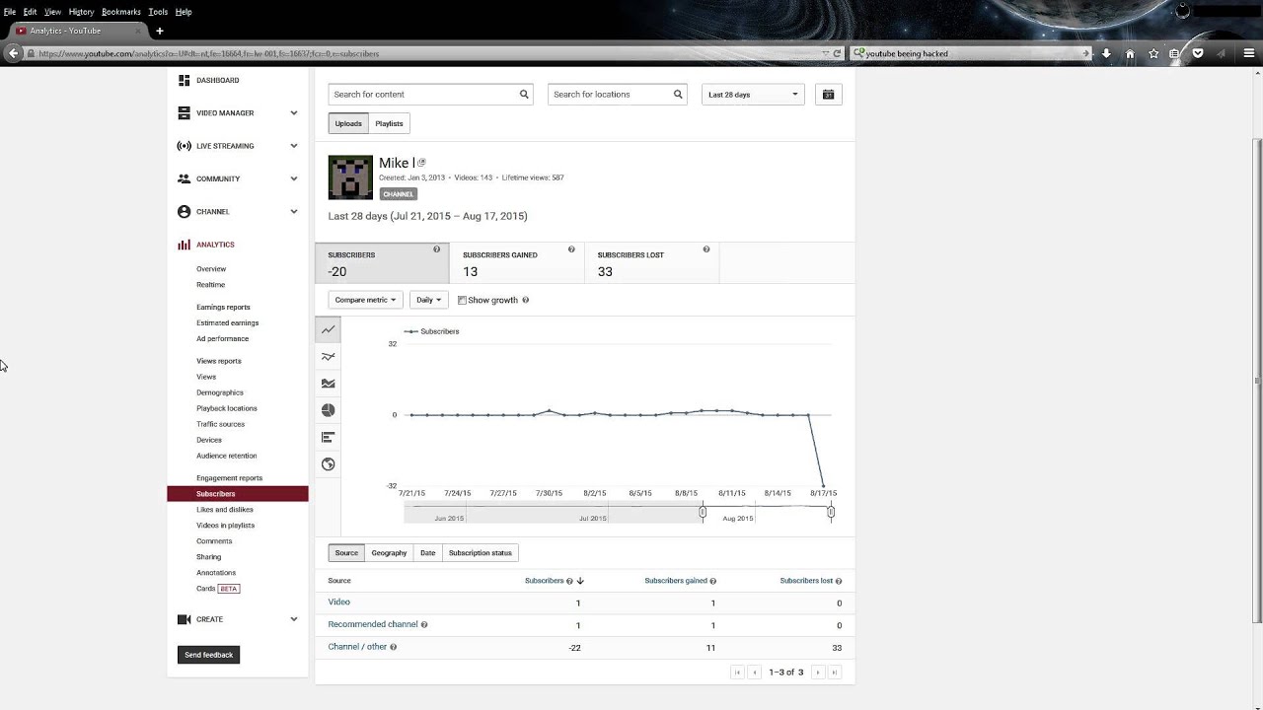Viewport: 1263px width, 710px height.
Task: Open the Video source link
Action: [x=339, y=602]
